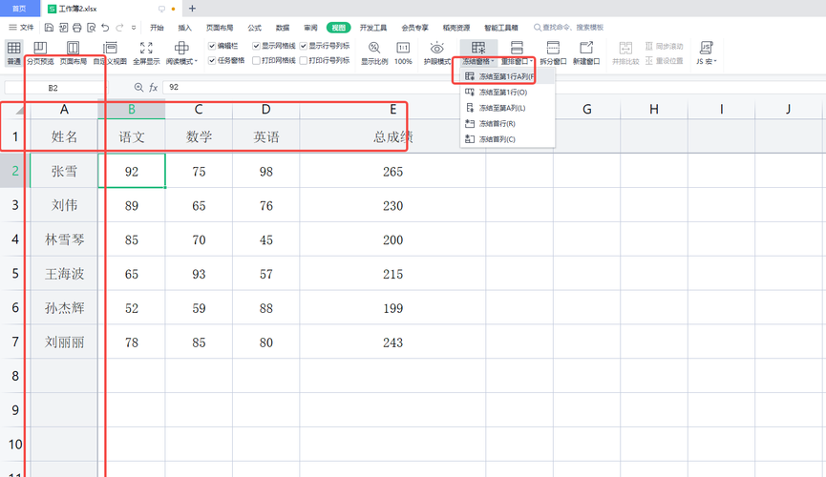Image resolution: width=826 pixels, height=477 pixels.
Task: Switch to 页面布局 view icon in ribbon
Action: [x=74, y=52]
